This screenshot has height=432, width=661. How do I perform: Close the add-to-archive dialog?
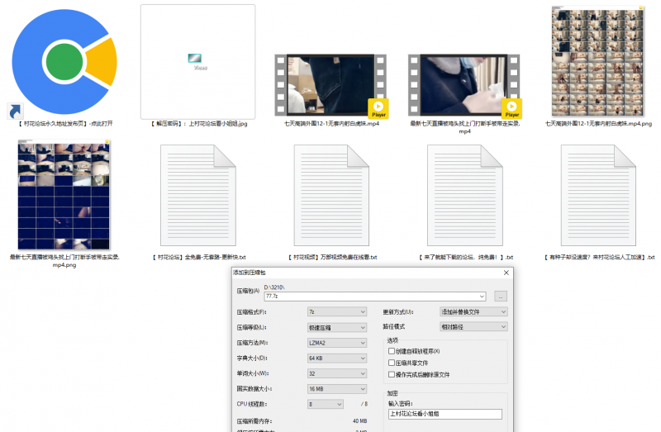click(506, 272)
